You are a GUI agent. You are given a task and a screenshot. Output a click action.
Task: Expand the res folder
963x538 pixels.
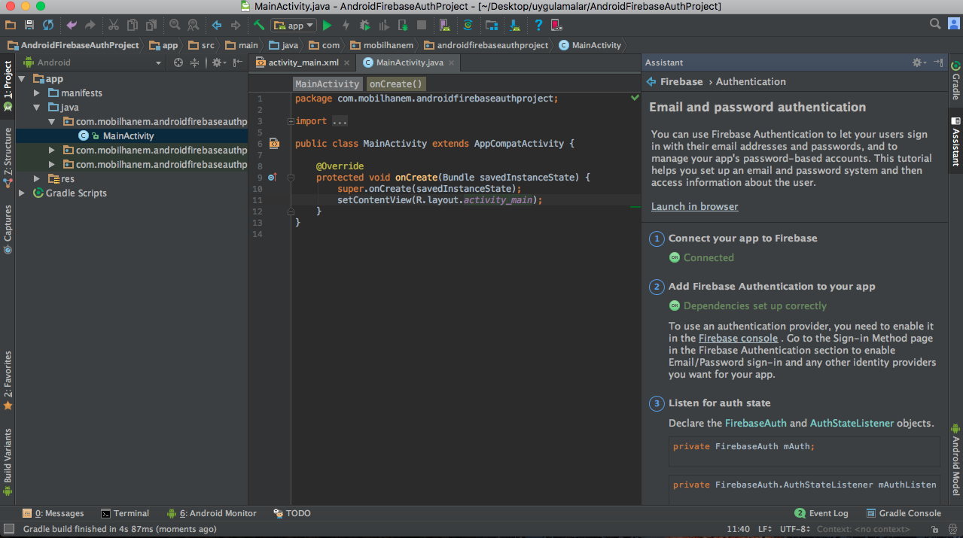tap(37, 178)
